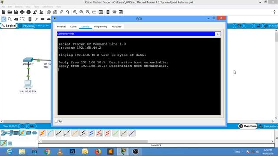
Task: Choose the automatic connection lightning cable
Action: coord(42,133)
